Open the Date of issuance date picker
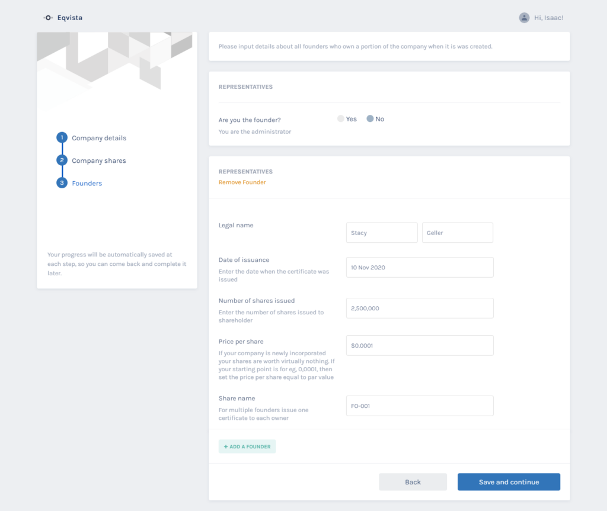 coord(420,267)
